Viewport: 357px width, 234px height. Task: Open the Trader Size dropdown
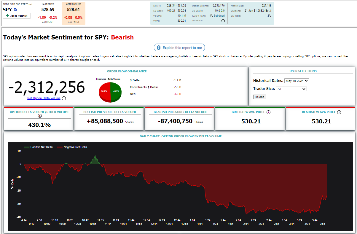coord(291,89)
